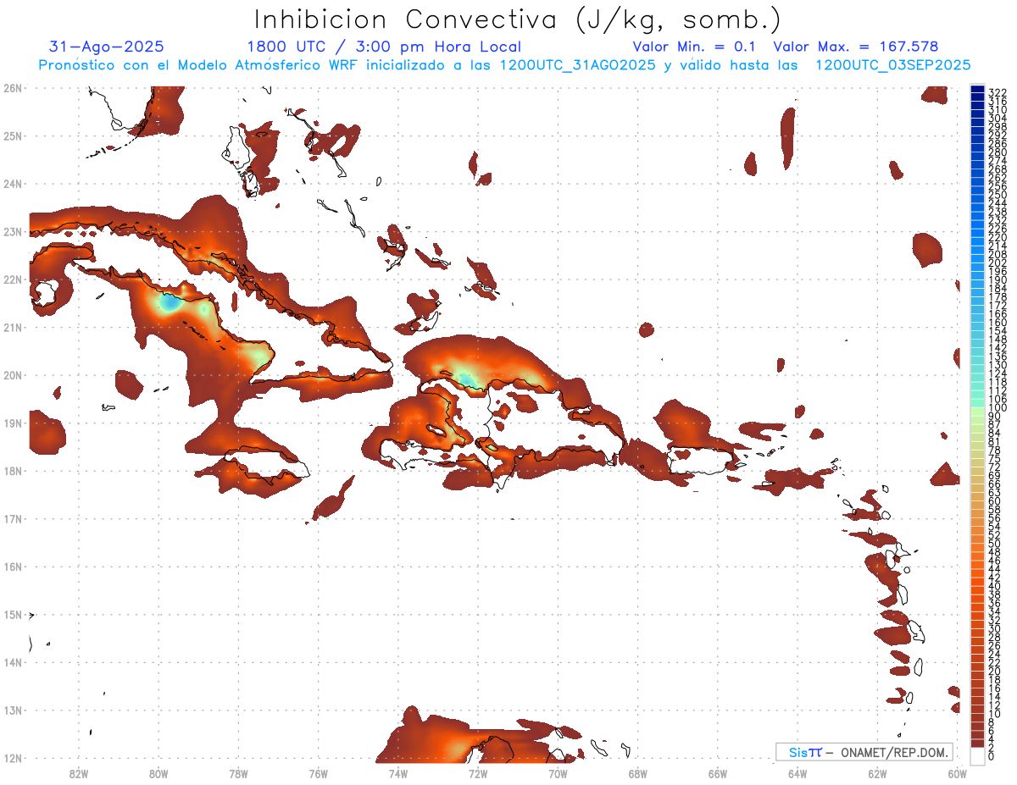This screenshot has height=785, width=1017.
Task: Click the '68W' longitude label
Action: pyautogui.click(x=637, y=773)
